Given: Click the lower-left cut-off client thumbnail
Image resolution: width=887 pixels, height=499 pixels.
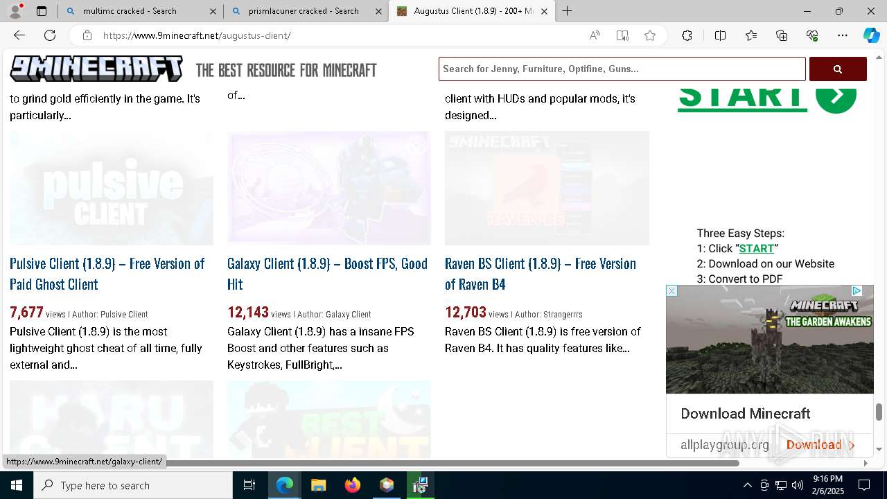Looking at the screenshot, I should coord(112,419).
